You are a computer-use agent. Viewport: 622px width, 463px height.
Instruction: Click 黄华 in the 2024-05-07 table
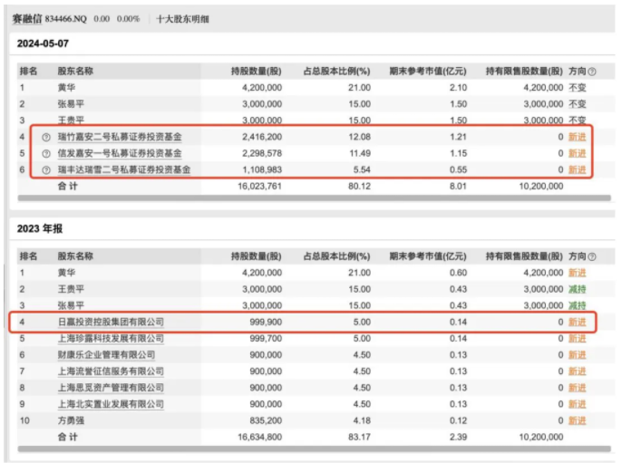[67, 88]
